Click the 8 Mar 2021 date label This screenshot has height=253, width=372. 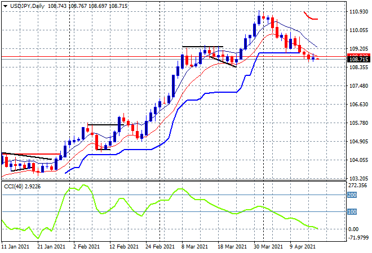(x=195, y=247)
